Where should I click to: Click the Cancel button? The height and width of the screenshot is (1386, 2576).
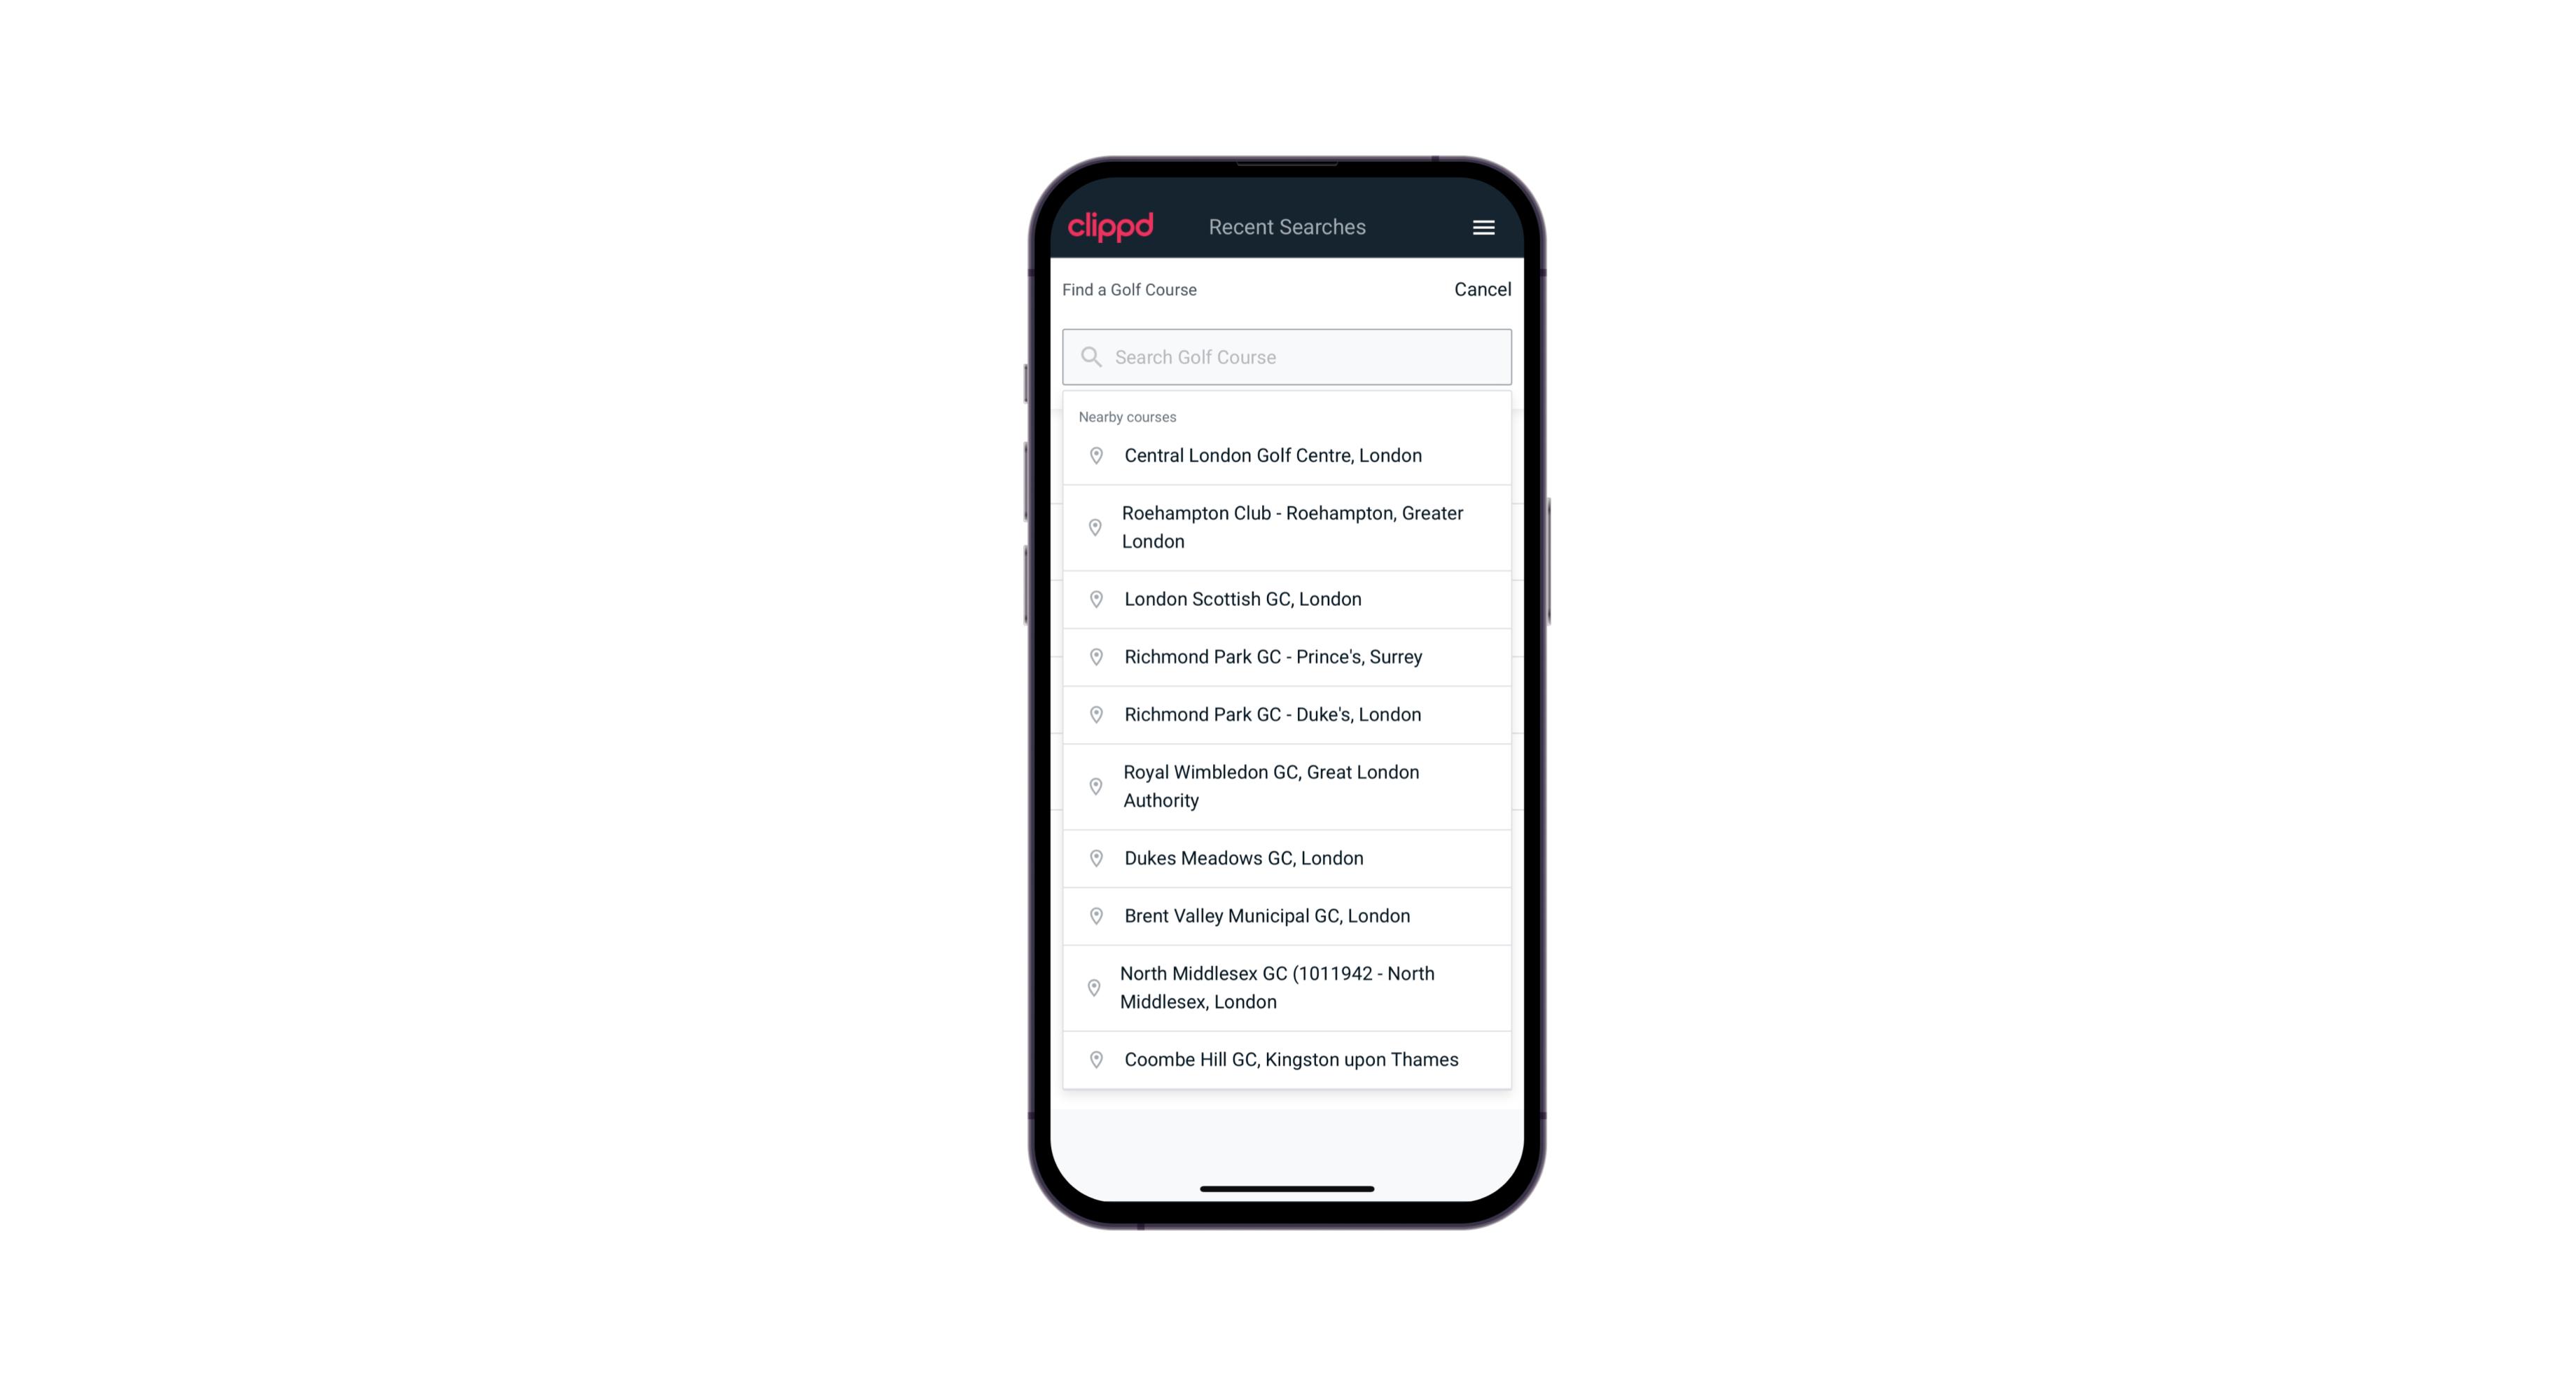1479,286
